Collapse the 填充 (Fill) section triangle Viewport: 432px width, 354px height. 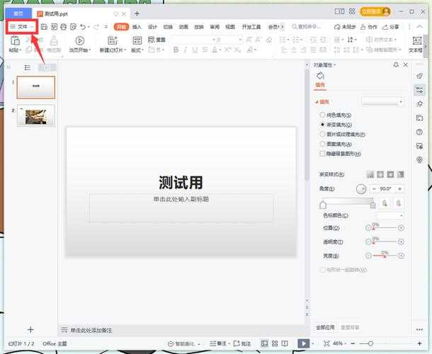(317, 102)
